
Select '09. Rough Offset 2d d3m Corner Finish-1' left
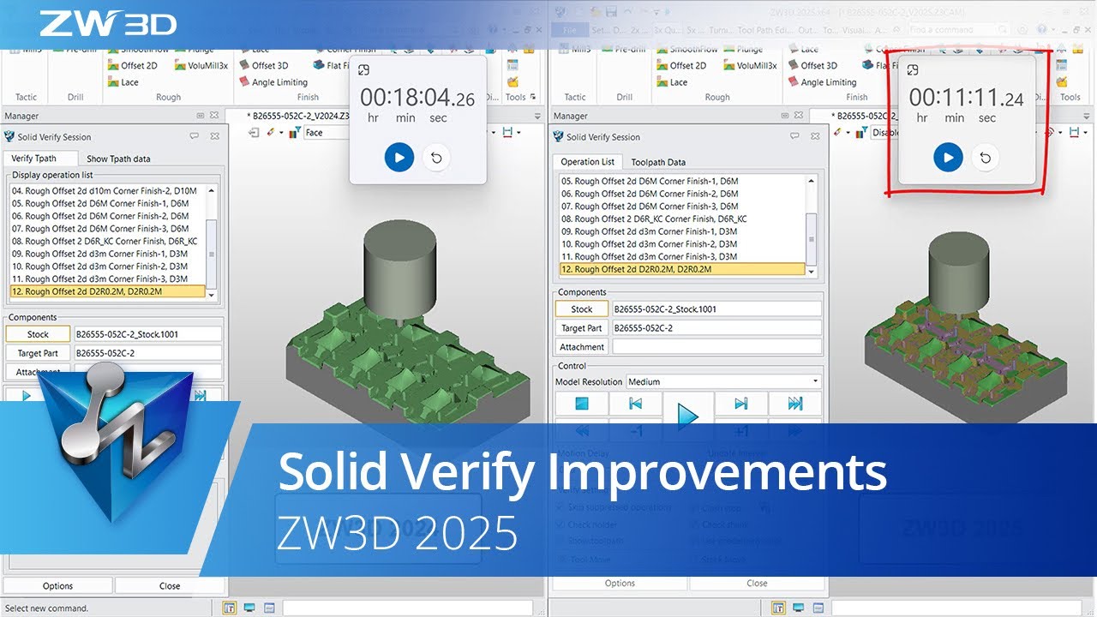(x=108, y=254)
